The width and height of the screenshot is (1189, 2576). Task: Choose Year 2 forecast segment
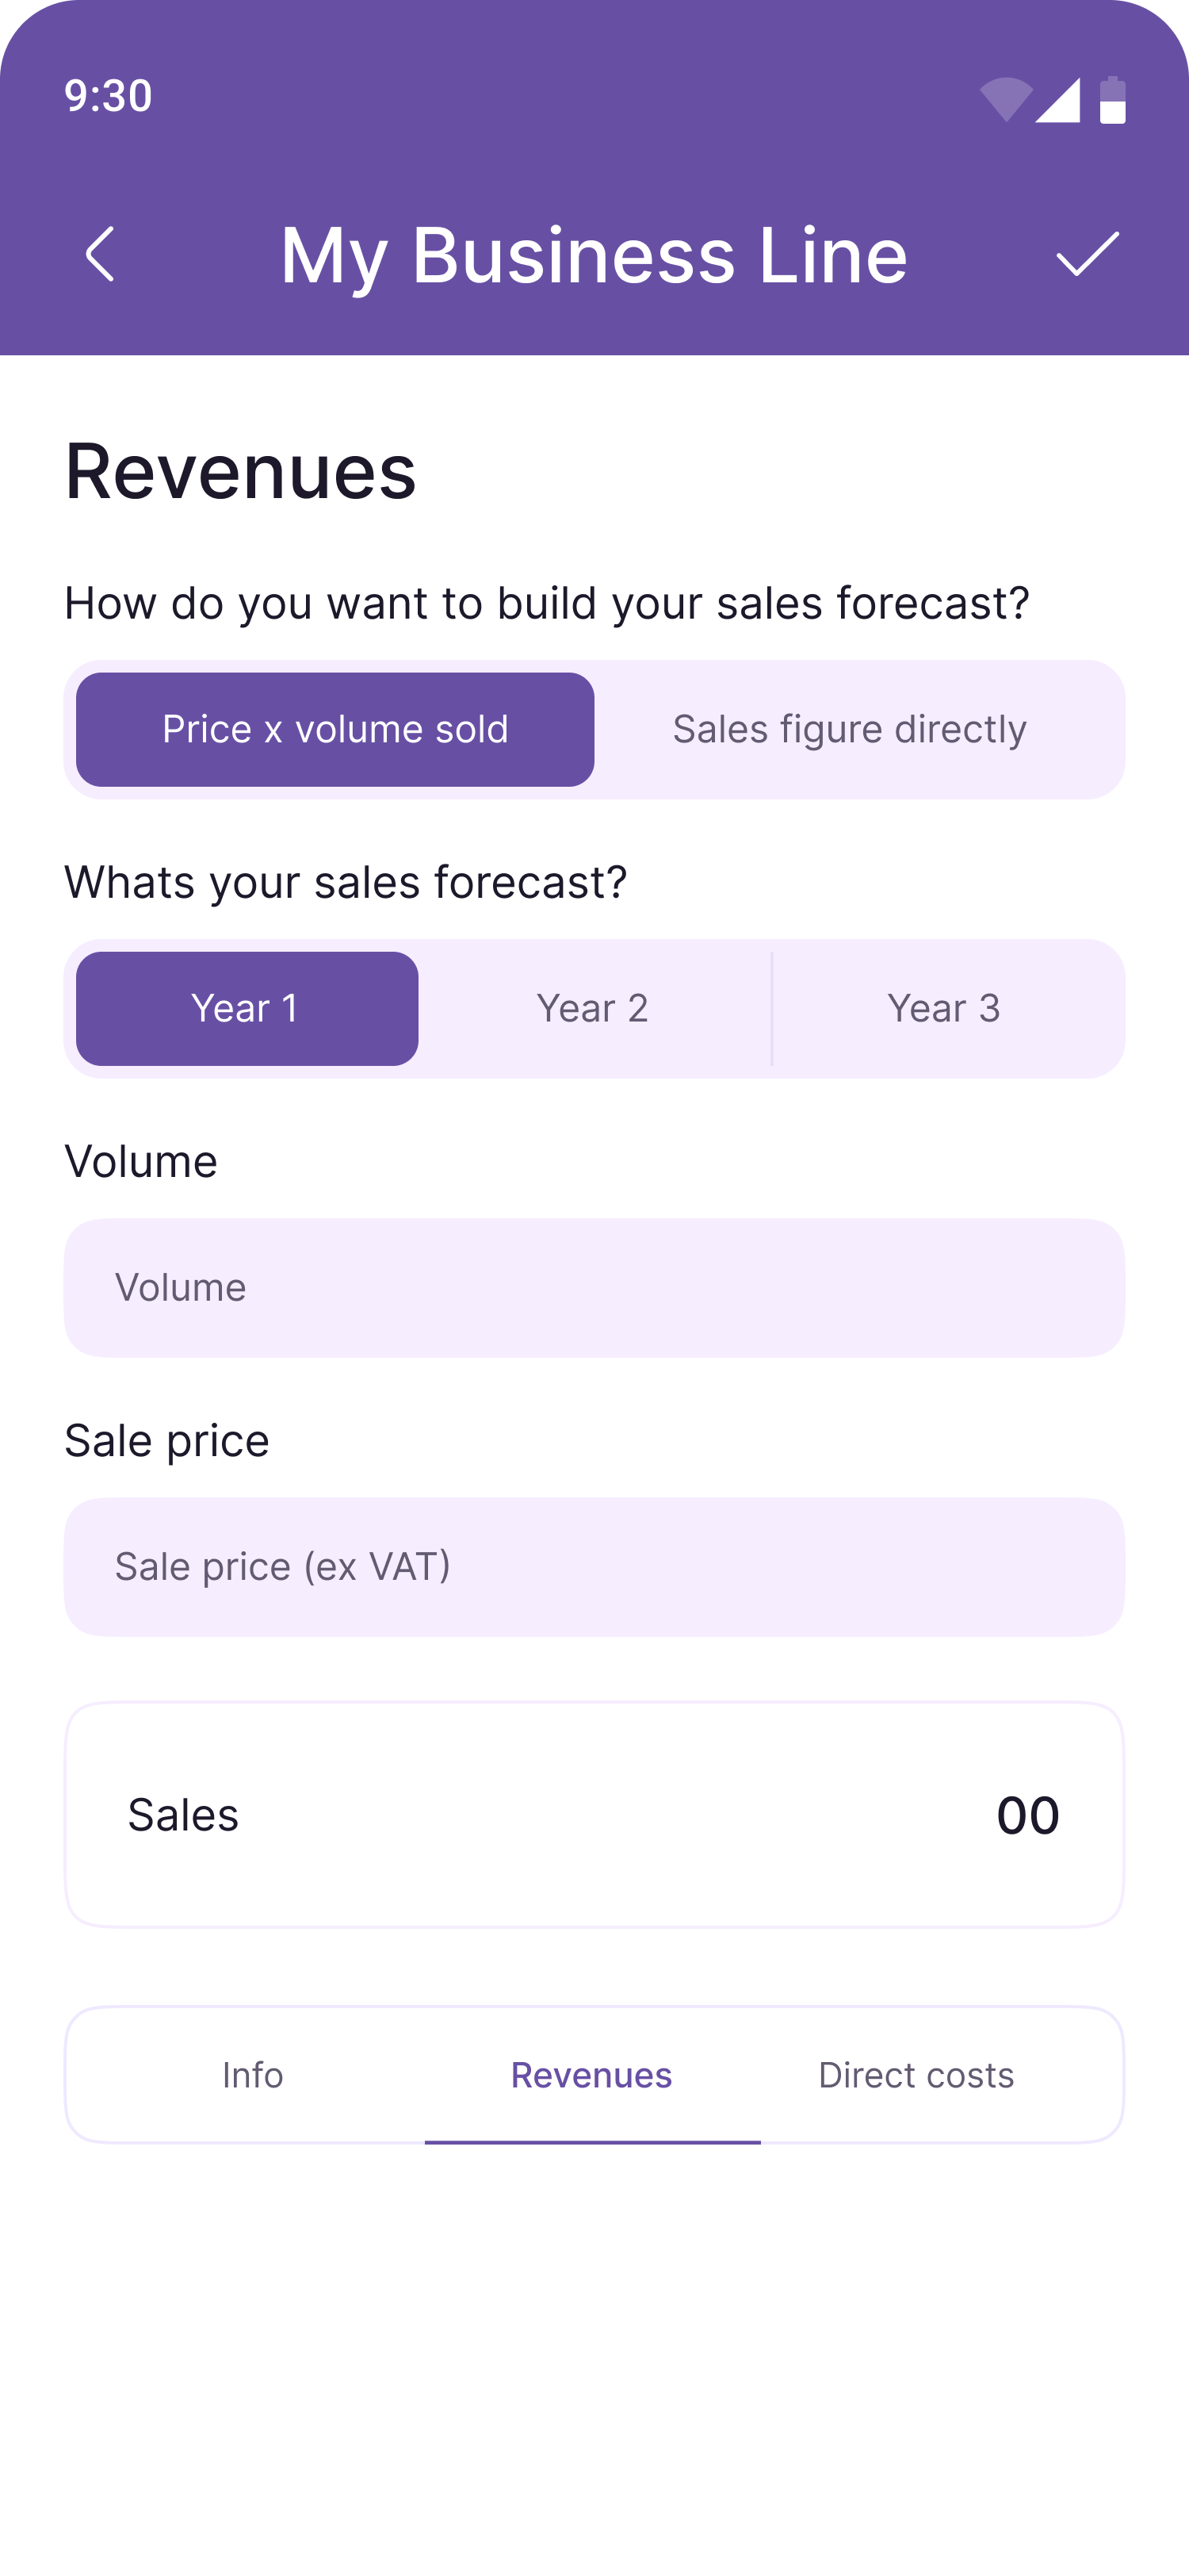[592, 1008]
